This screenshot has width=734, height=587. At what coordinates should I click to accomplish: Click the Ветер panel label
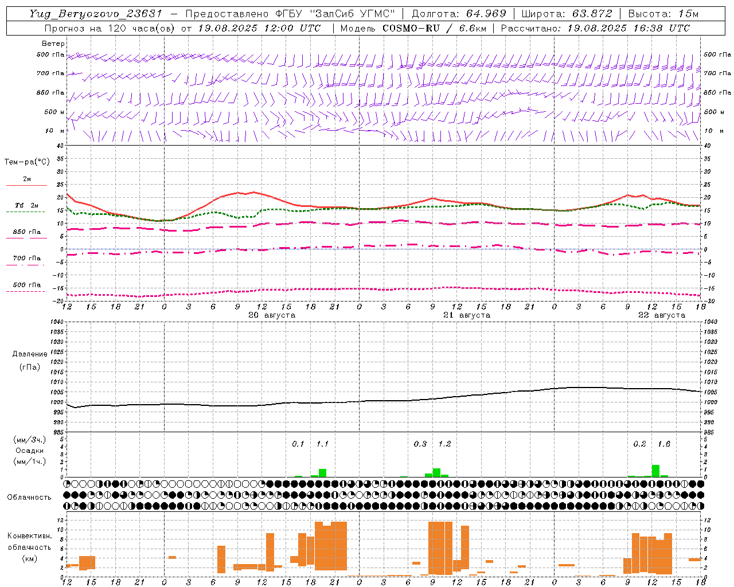click(53, 44)
